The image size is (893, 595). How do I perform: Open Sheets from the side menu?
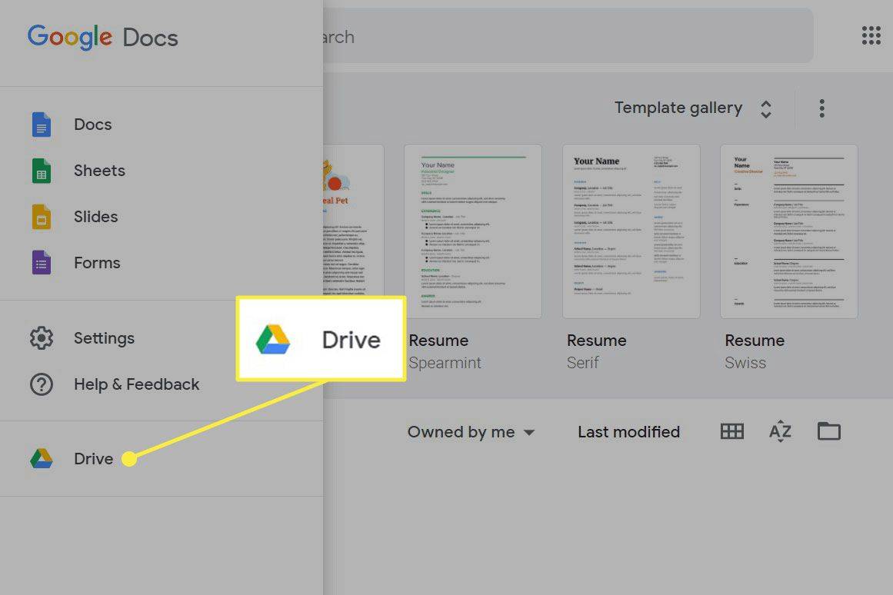[162, 171]
